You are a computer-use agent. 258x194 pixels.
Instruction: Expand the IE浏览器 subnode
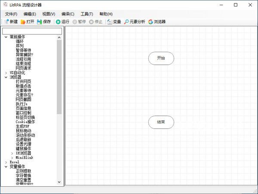click(12, 153)
